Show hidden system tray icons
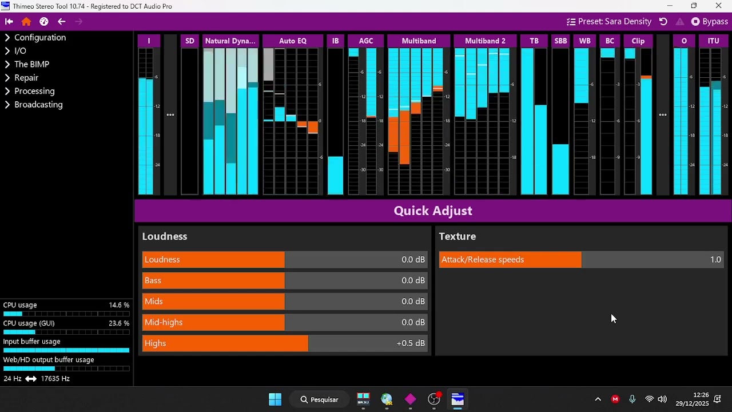This screenshot has width=732, height=412. tap(598, 399)
